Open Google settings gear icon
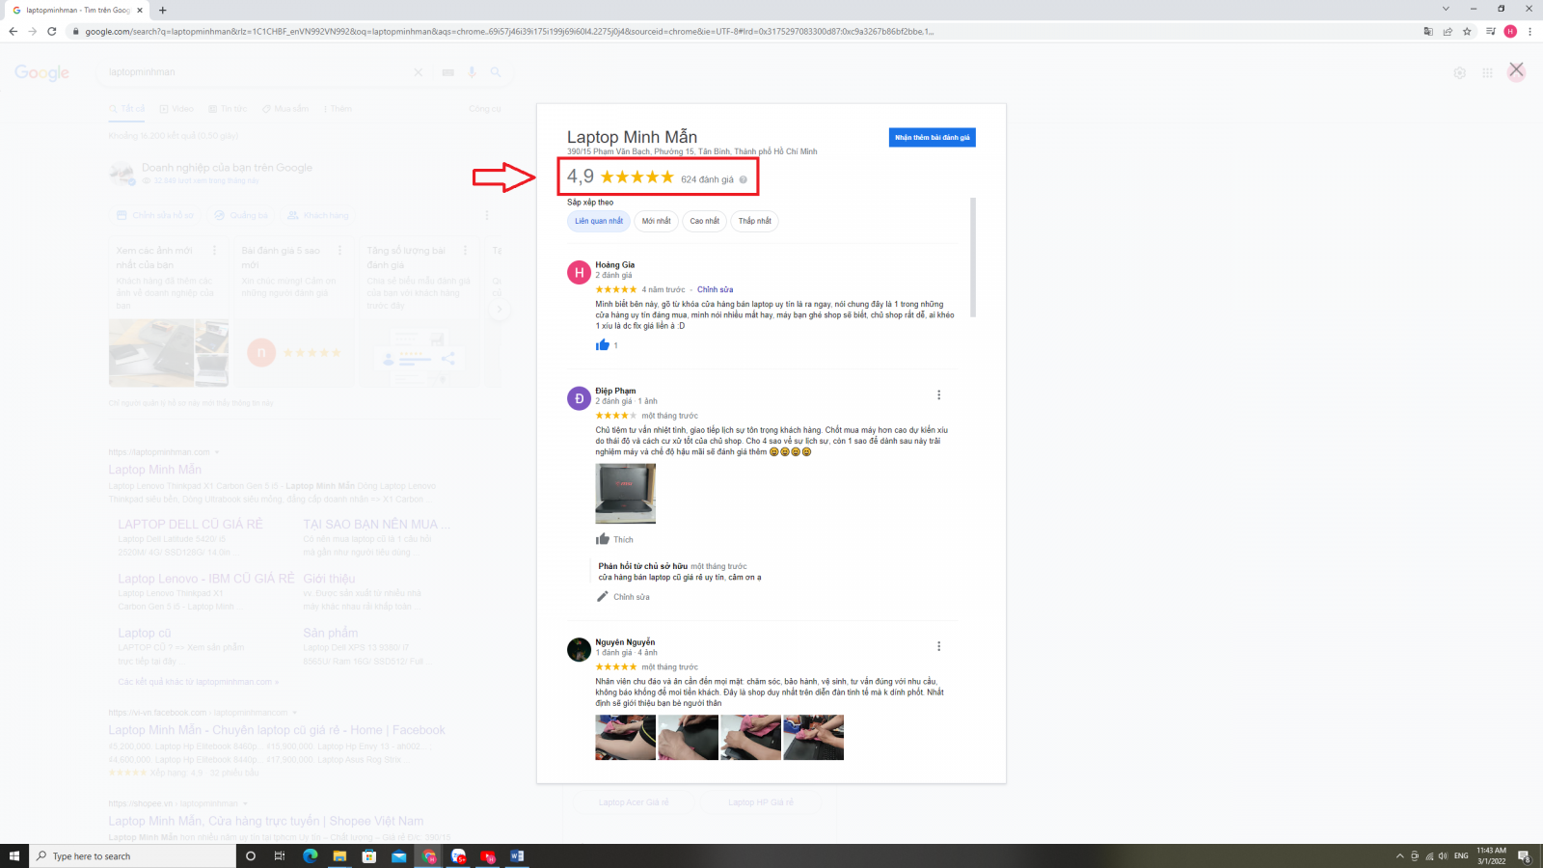1543x868 pixels. [x=1459, y=72]
